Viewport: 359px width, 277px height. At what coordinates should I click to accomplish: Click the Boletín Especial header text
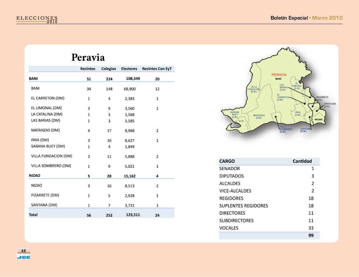point(289,18)
